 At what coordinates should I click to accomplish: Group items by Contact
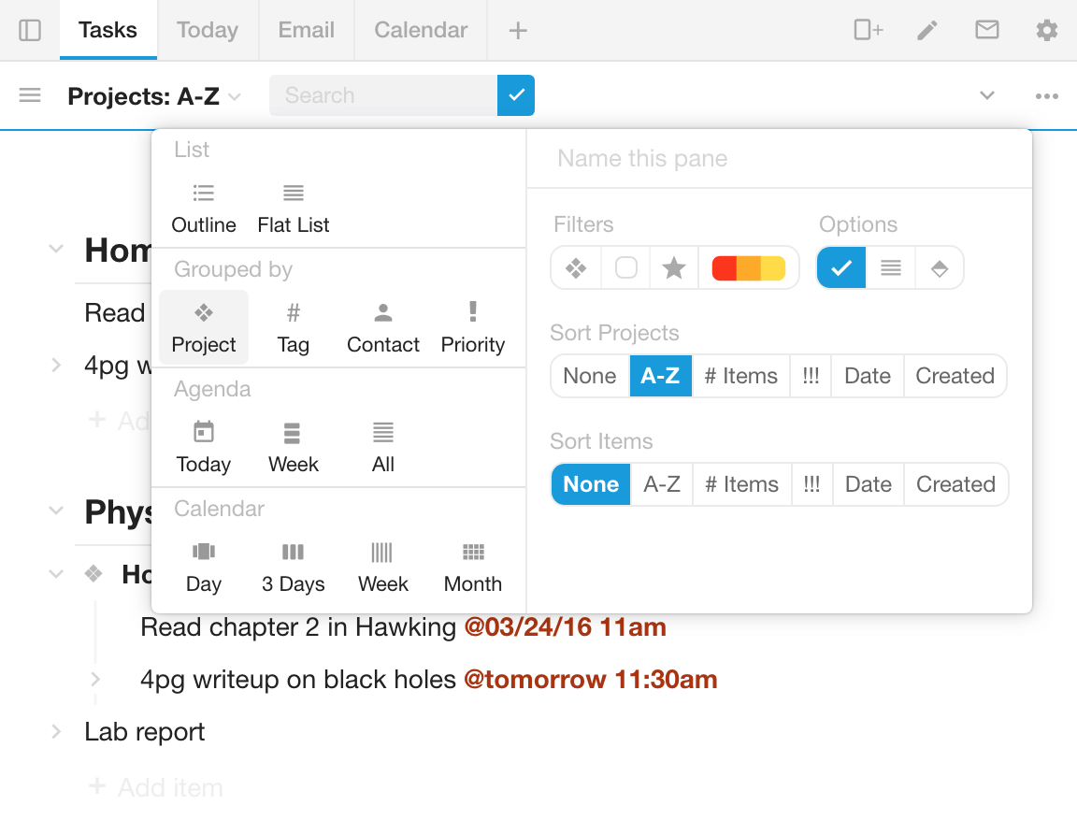point(382,327)
